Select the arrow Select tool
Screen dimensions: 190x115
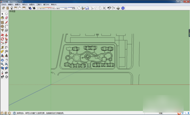pyautogui.click(x=2, y=14)
